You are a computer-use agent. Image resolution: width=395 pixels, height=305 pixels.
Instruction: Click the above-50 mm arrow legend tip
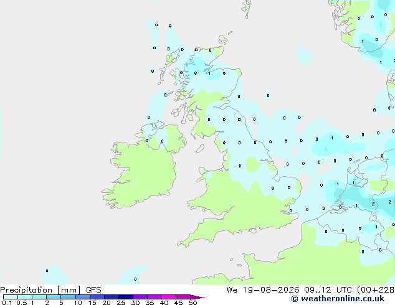coord(197,297)
